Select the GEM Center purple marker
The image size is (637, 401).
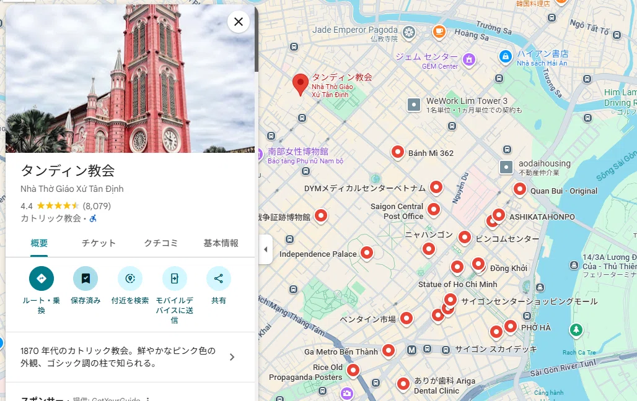[x=469, y=60]
